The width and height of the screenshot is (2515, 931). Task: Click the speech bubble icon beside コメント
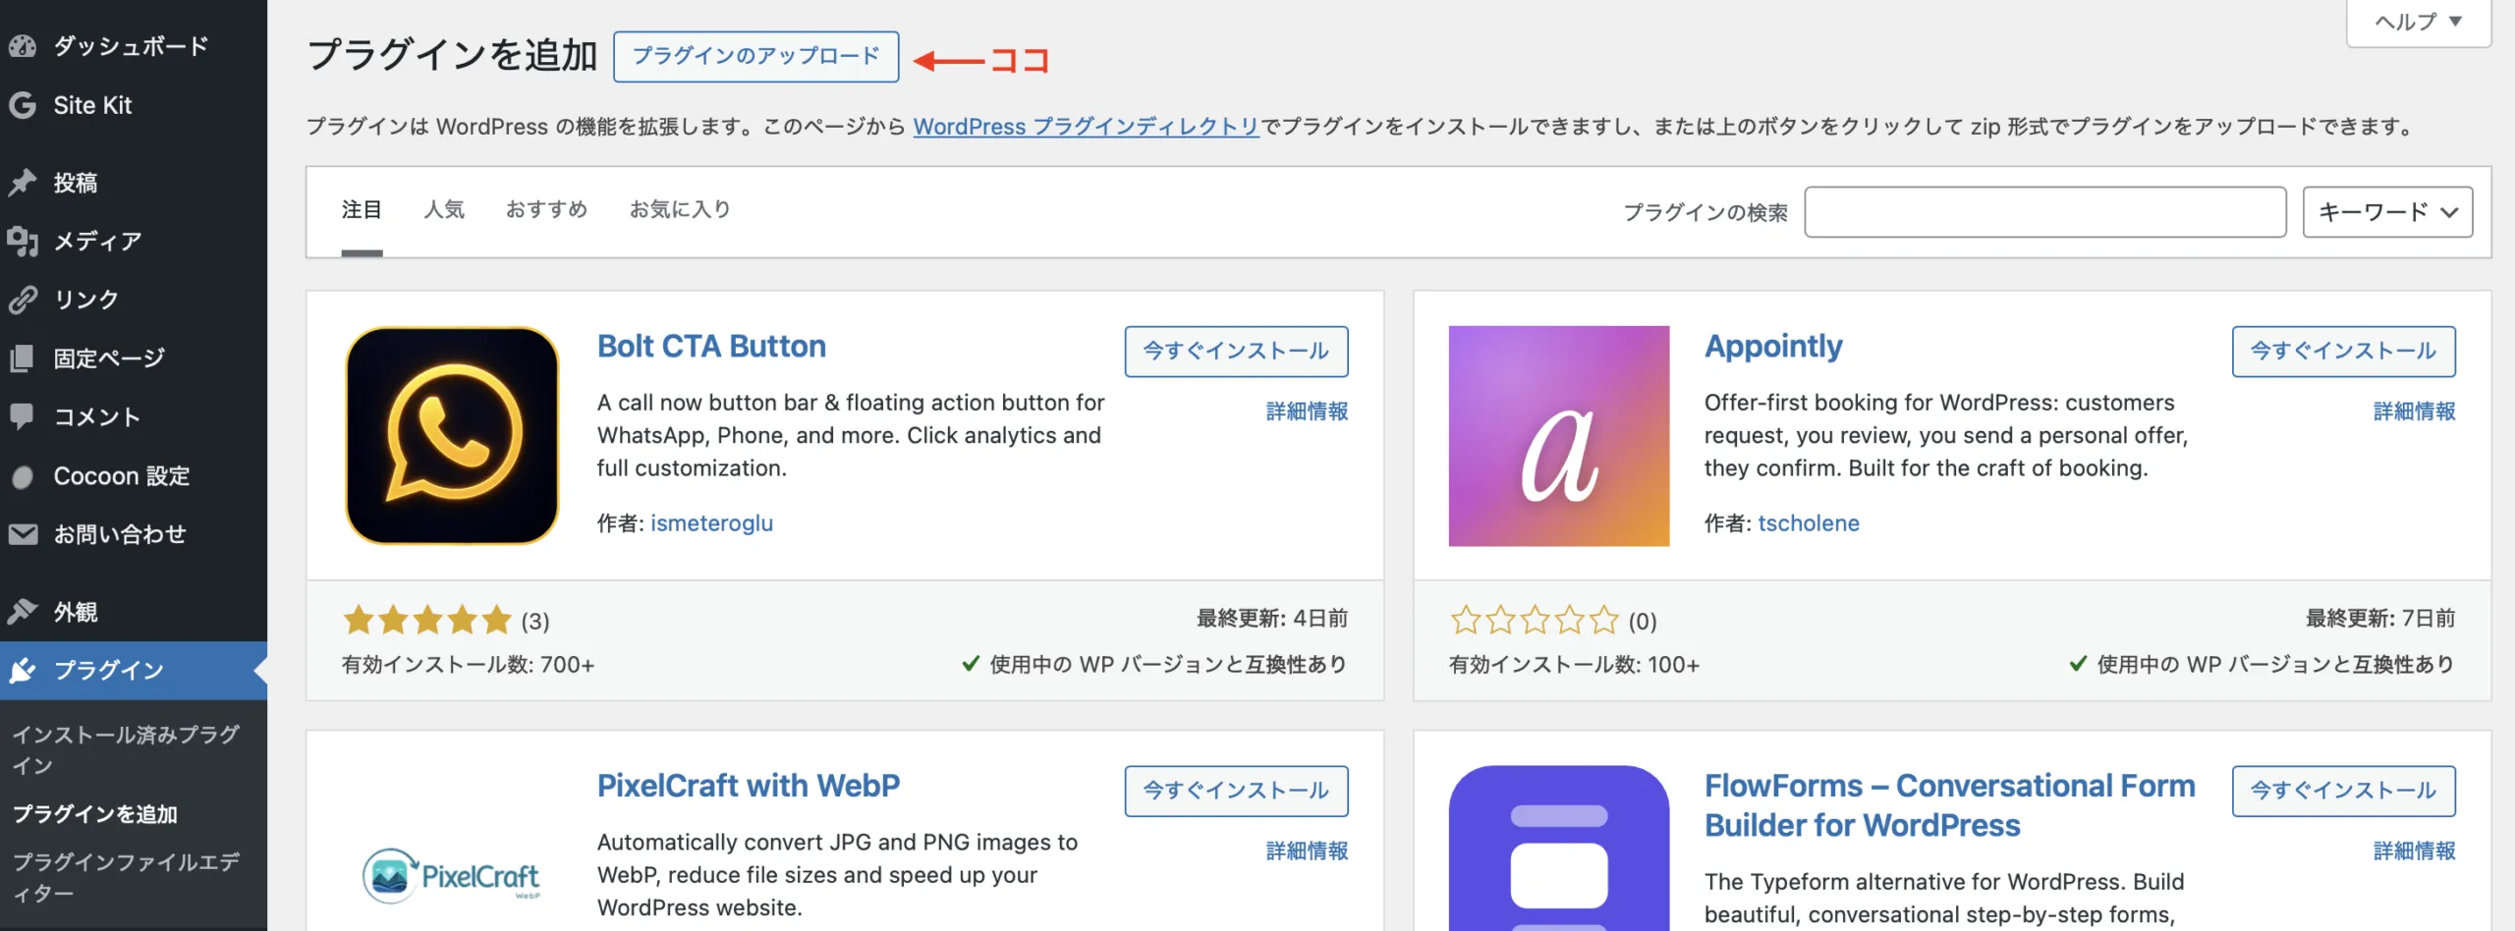pos(23,416)
